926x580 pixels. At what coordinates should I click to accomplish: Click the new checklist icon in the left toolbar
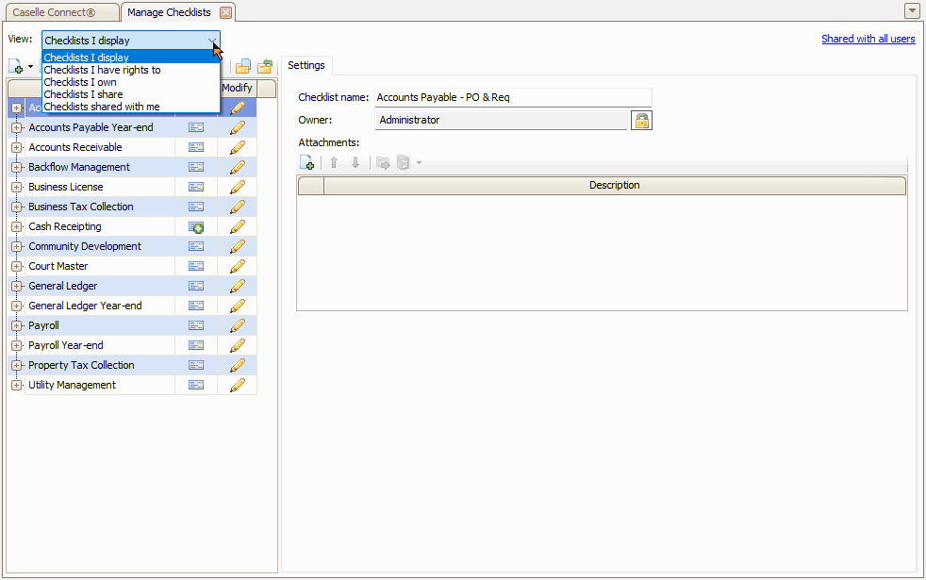16,67
